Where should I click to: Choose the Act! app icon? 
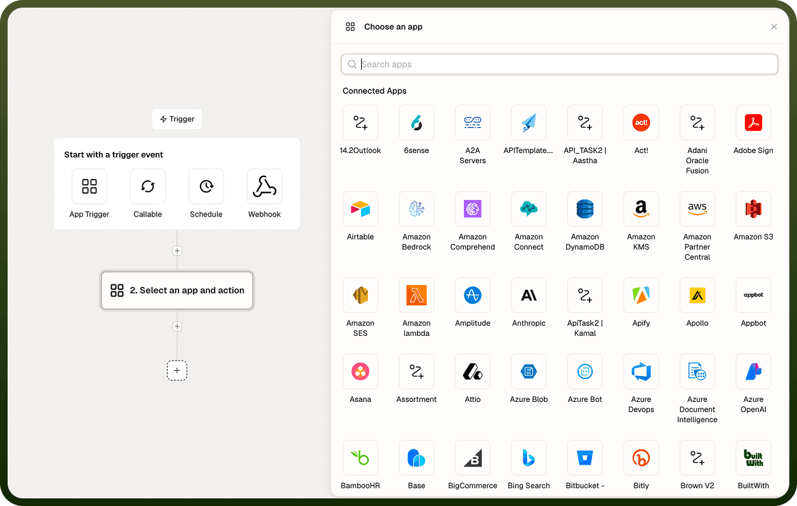[x=641, y=123]
